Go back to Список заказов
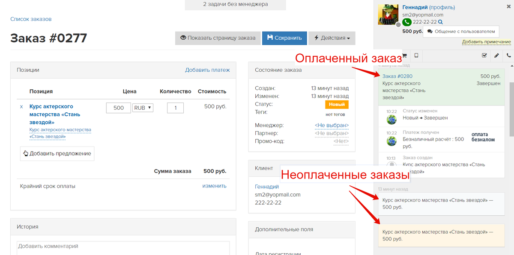The width and height of the screenshot is (514, 255). [31, 19]
